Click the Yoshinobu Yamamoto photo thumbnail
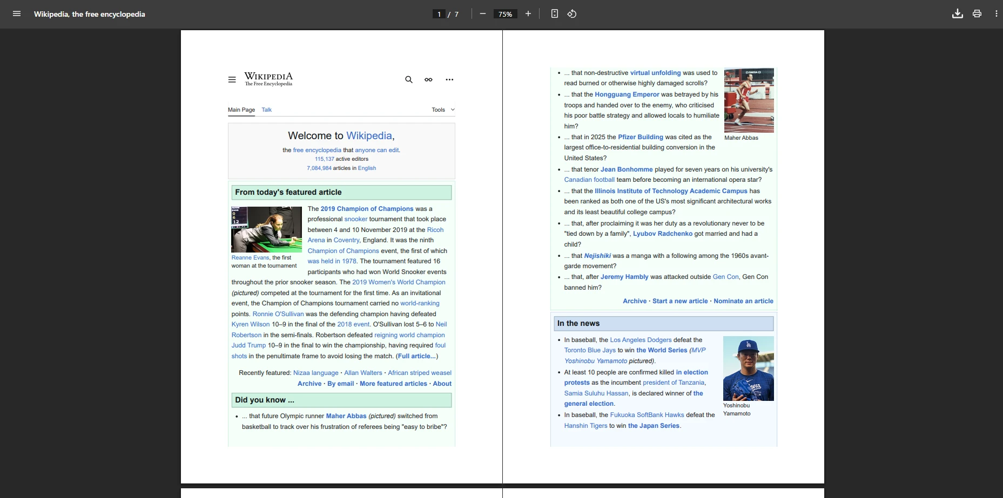Screen dimensions: 1003x498 point(748,369)
